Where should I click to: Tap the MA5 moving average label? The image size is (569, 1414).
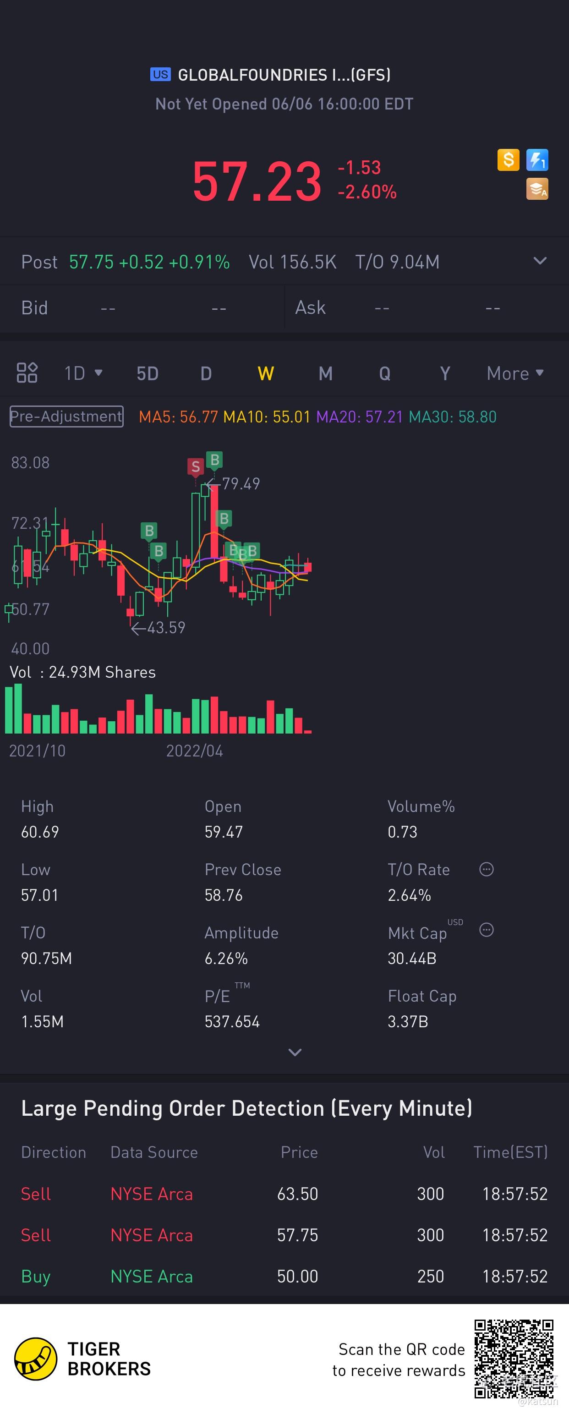(x=178, y=417)
